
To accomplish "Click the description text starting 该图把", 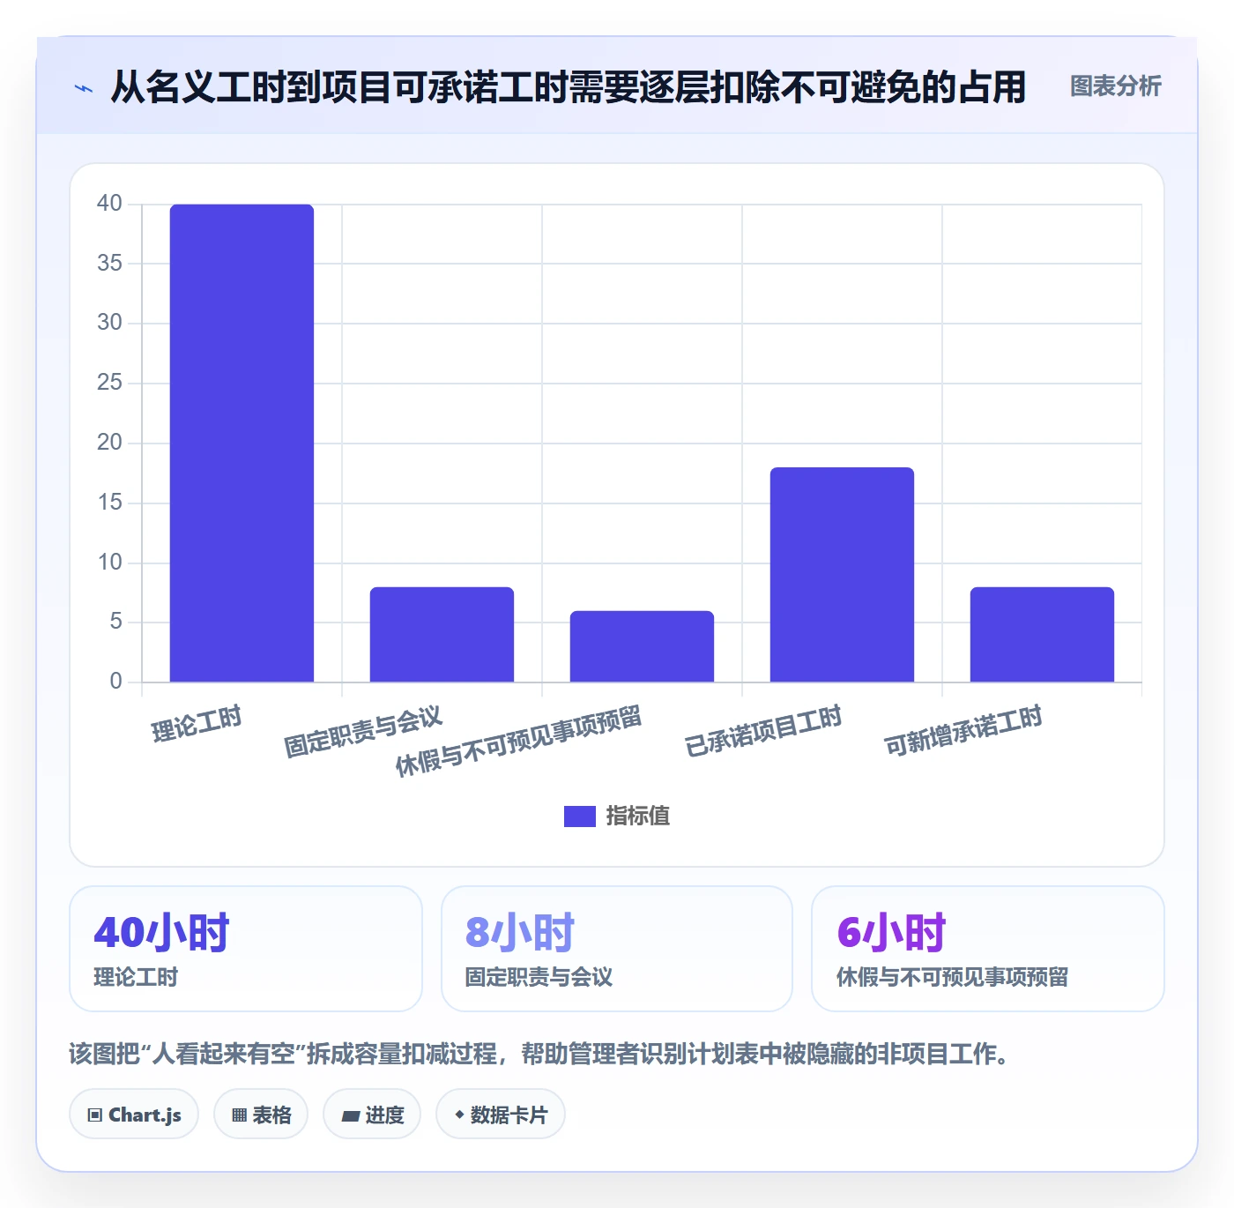I will (539, 1054).
